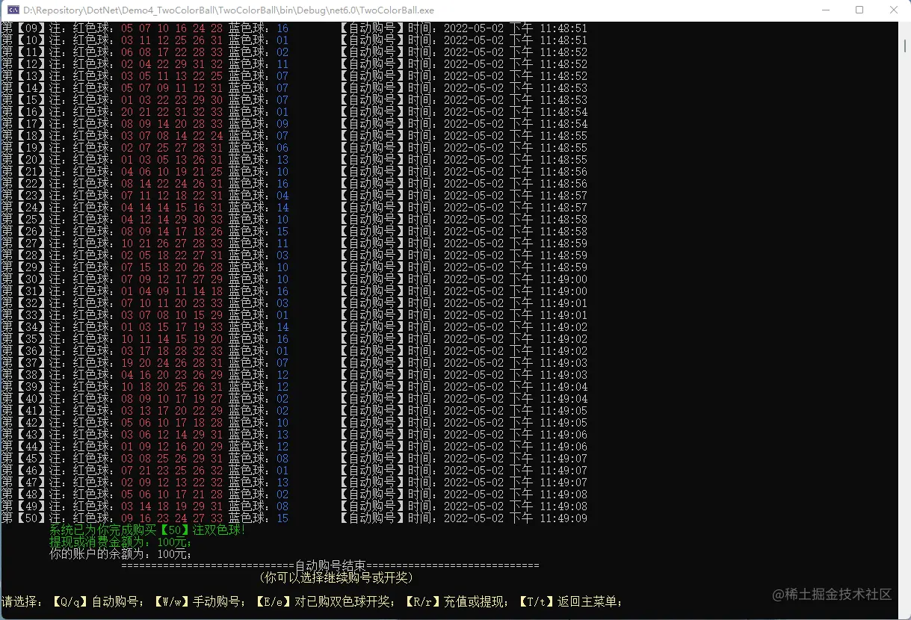Click row 第【49】注 ticket line

[294, 506]
